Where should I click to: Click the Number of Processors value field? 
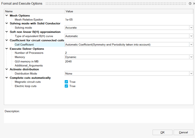(128, 53)
